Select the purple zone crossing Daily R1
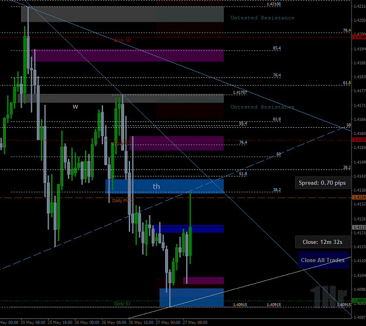Viewport: 366px width, 326px height. coord(176,143)
